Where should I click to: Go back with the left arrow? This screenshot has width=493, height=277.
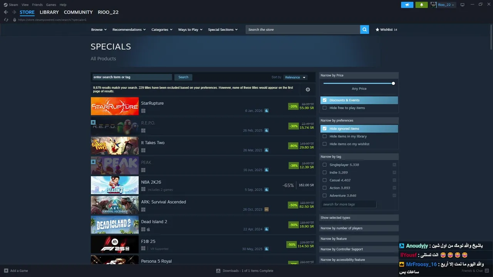(6, 12)
